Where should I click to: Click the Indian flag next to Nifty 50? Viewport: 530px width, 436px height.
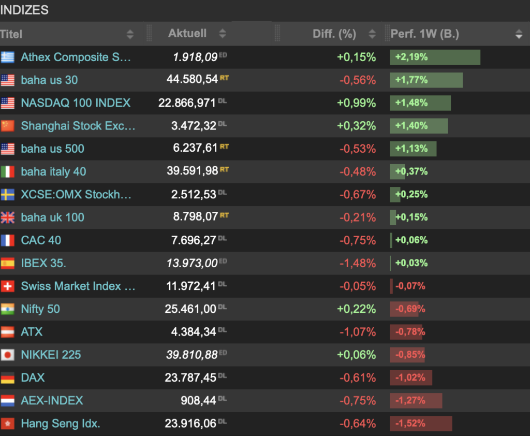click(x=7, y=309)
